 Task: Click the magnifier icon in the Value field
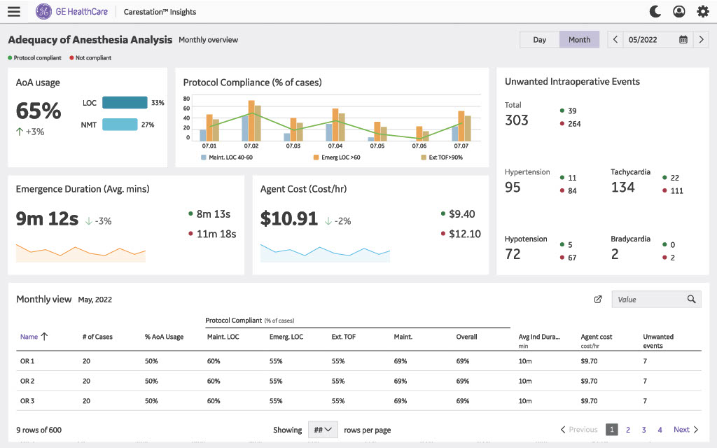692,299
